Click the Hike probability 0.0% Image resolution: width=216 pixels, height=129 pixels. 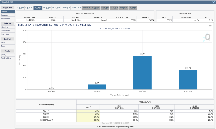pos(211,20)
